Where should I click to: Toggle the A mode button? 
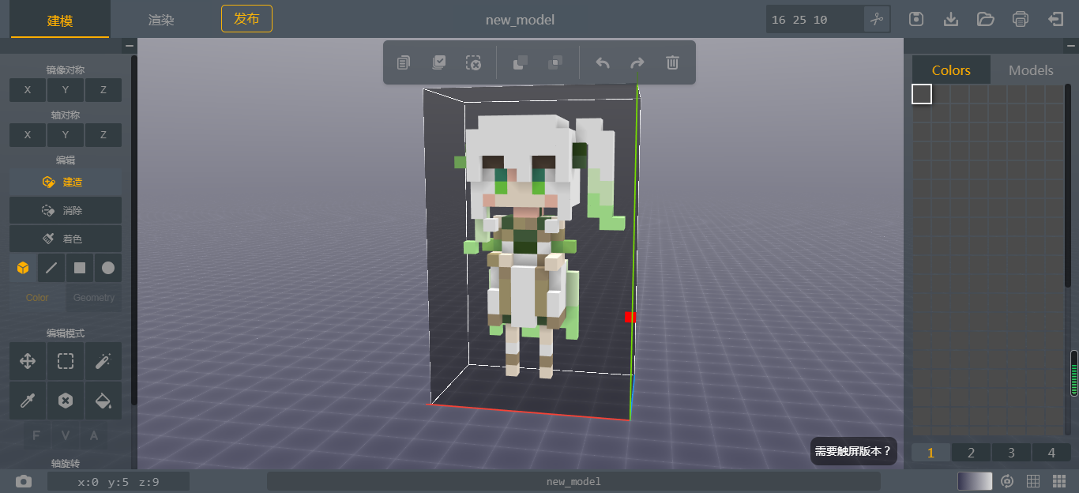coord(94,435)
